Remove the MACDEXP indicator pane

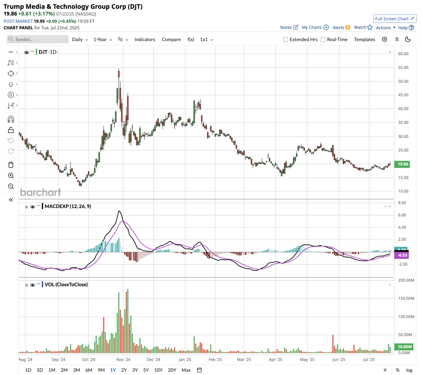[26, 207]
